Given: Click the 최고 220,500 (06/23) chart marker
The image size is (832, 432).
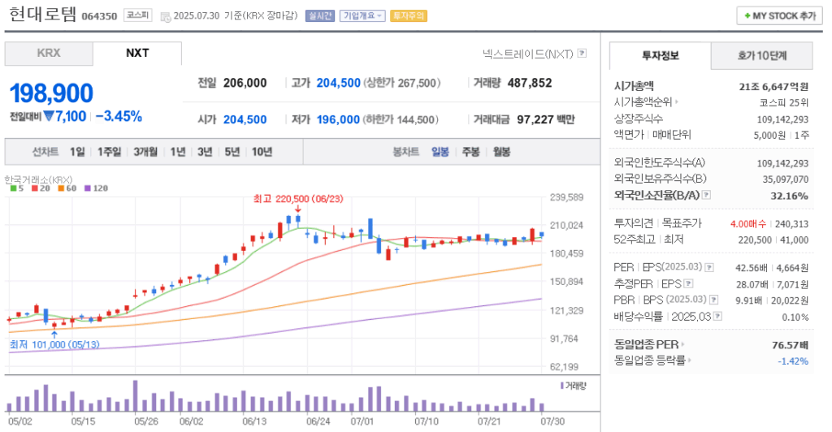Looking at the screenshot, I should [298, 199].
